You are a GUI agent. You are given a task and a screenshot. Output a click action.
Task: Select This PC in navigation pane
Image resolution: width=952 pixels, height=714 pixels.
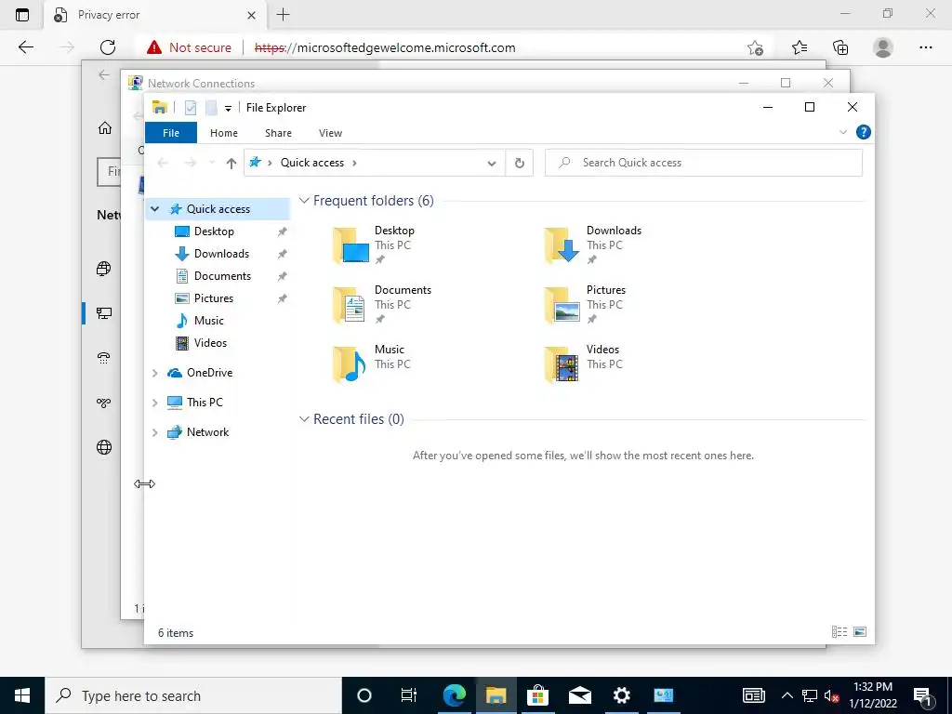[x=205, y=403]
